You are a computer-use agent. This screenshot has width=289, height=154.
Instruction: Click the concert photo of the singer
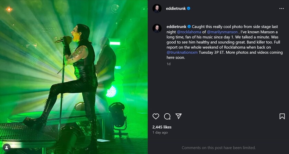[74, 77]
